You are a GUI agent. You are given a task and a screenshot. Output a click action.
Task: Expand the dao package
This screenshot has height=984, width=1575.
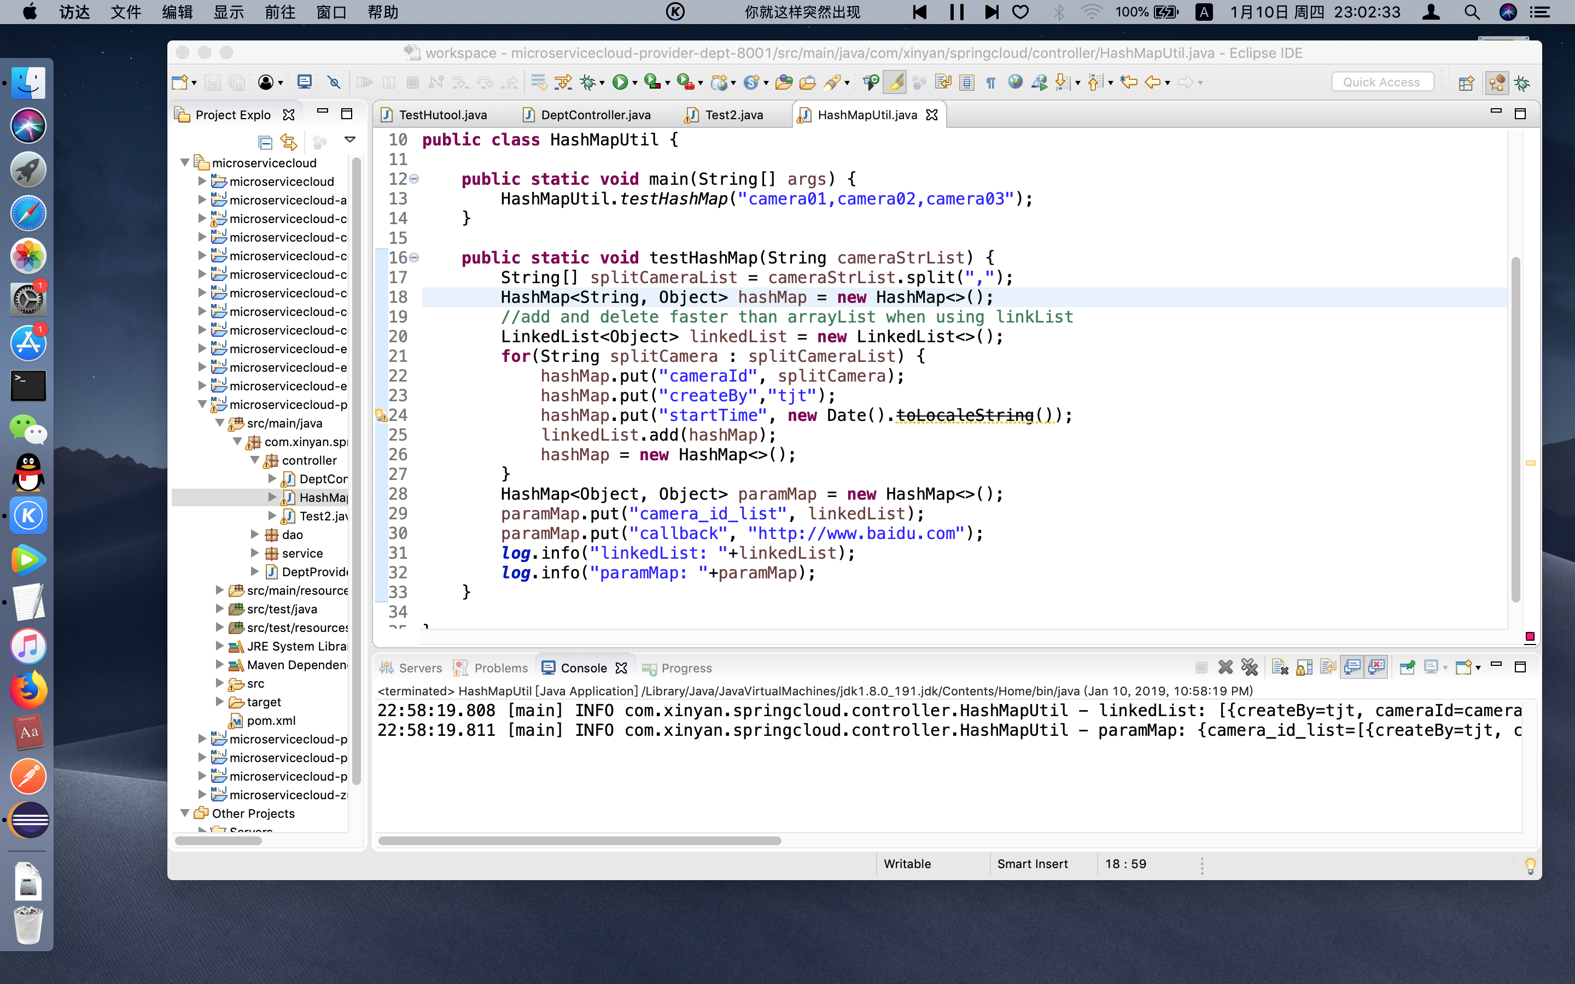point(255,534)
